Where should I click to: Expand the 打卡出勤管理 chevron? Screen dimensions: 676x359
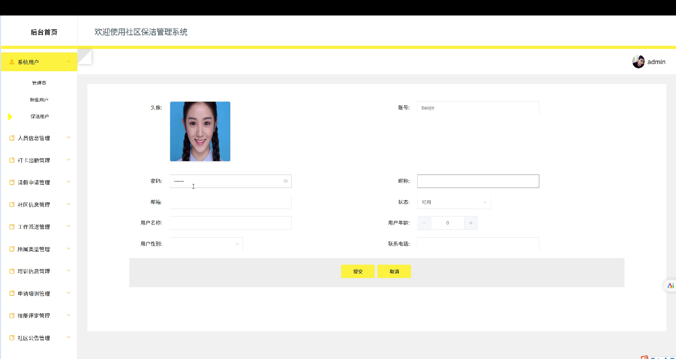pos(69,160)
